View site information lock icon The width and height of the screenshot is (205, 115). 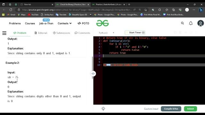19,10
